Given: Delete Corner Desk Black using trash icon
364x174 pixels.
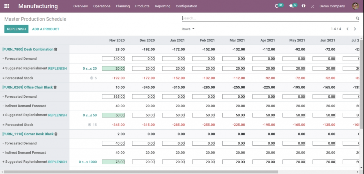Looking at the screenshot, I should 56,134.
